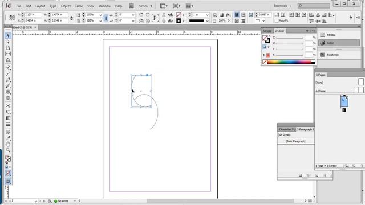Open Scale X percentage dropdown
Image resolution: width=365 pixels, height=205 pixels.
pyautogui.click(x=100, y=15)
